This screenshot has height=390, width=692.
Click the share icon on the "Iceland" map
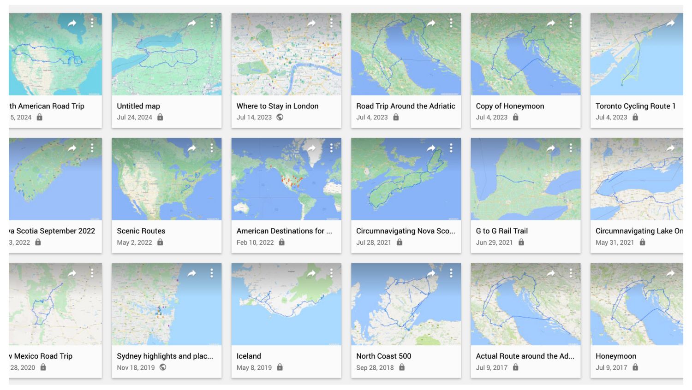pyautogui.click(x=312, y=273)
